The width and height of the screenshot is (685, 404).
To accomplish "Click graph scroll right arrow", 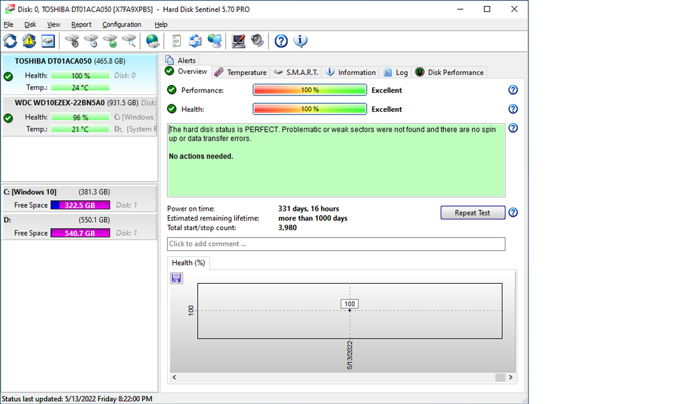I will tap(510, 377).
